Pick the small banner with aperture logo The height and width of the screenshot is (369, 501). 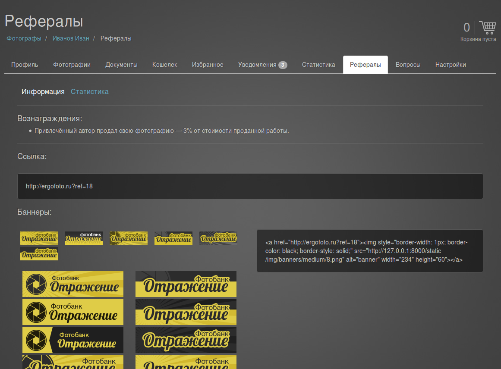pos(129,238)
